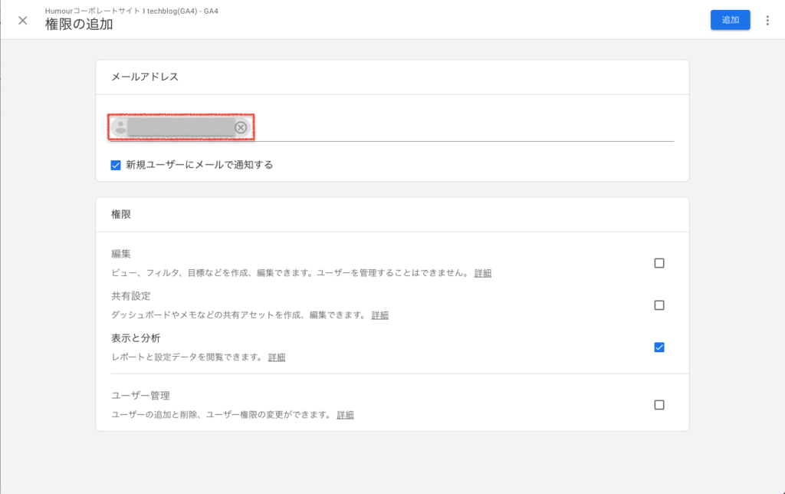
Task: Click empty email address input area
Action: pos(460,127)
